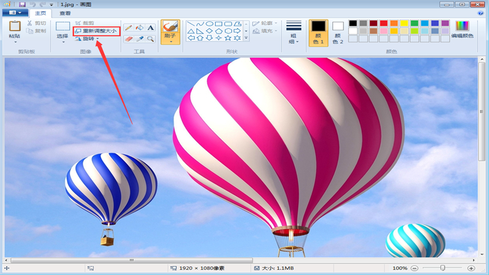Switch to 颜色 2 background color

click(x=338, y=32)
